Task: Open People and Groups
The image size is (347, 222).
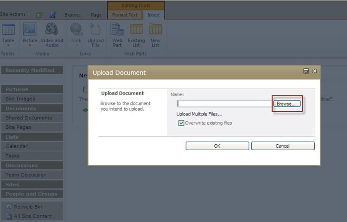Action: pyautogui.click(x=32, y=194)
